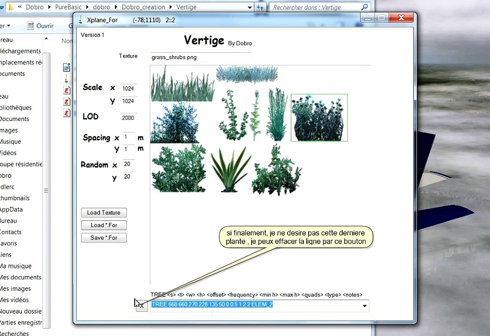Click the texture name field grass_shrubs.png
The height and width of the screenshot is (336, 490).
click(x=201, y=57)
